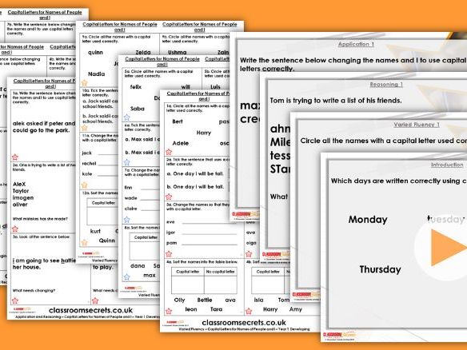Click the orange star below jack, rachel, kate

85,185
